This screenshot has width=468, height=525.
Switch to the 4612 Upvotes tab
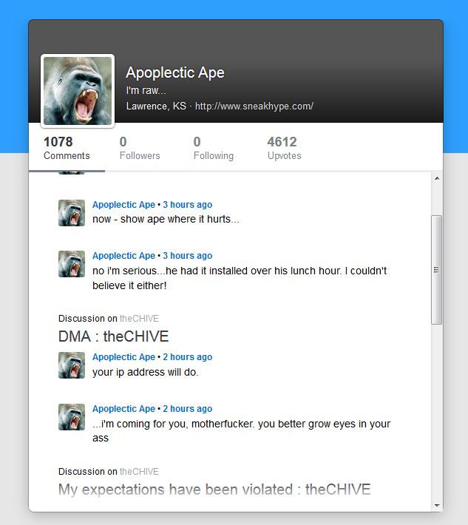(x=284, y=148)
